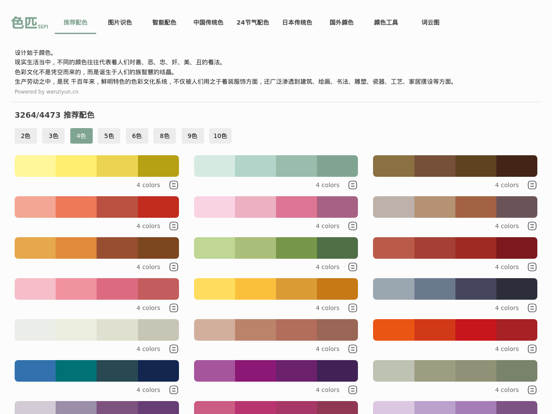This screenshot has width=552, height=414.
Task: Pick the bright red swatch in coral palette
Action: [158, 207]
